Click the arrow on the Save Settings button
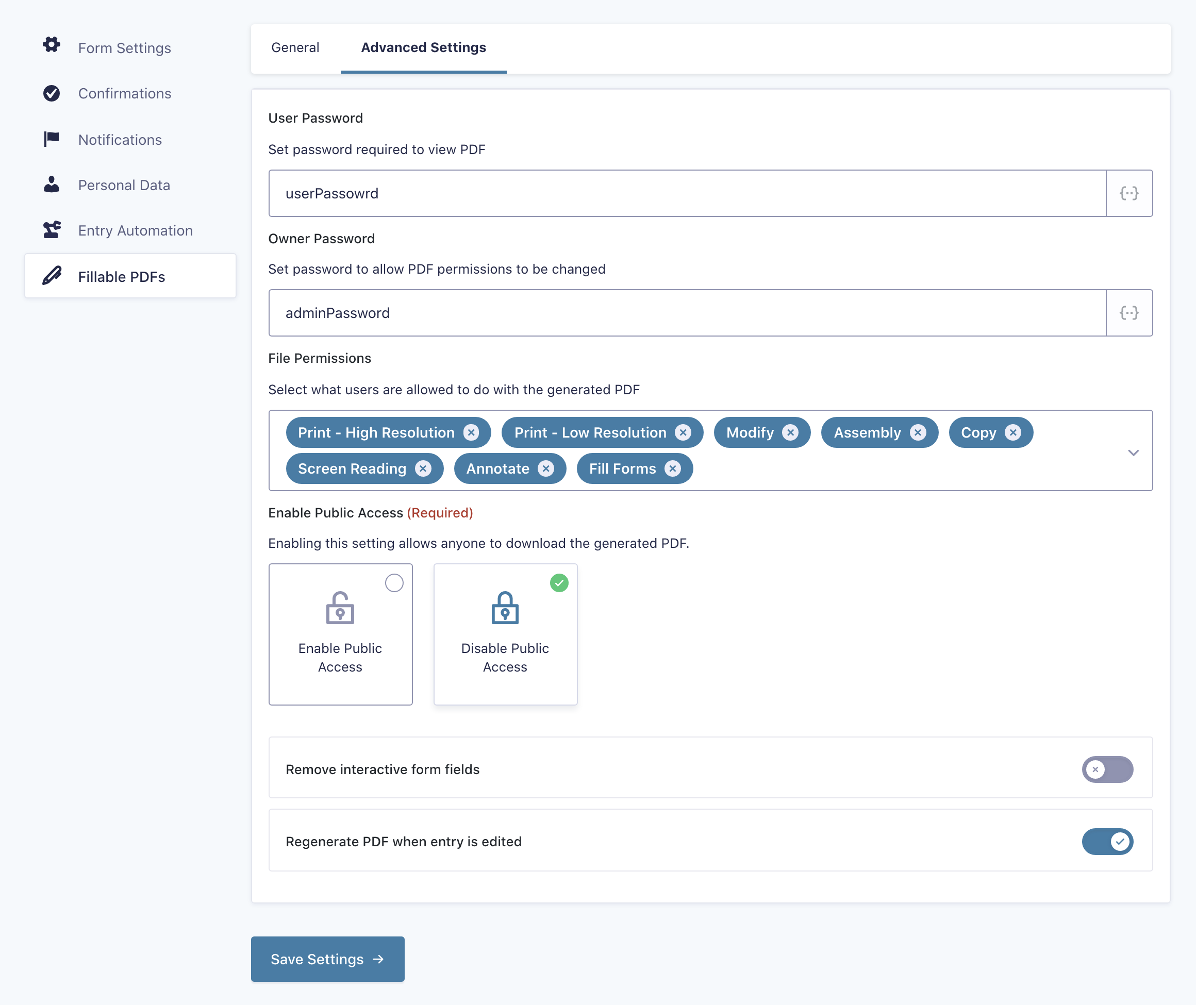Image resolution: width=1196 pixels, height=1005 pixels. pyautogui.click(x=378, y=960)
